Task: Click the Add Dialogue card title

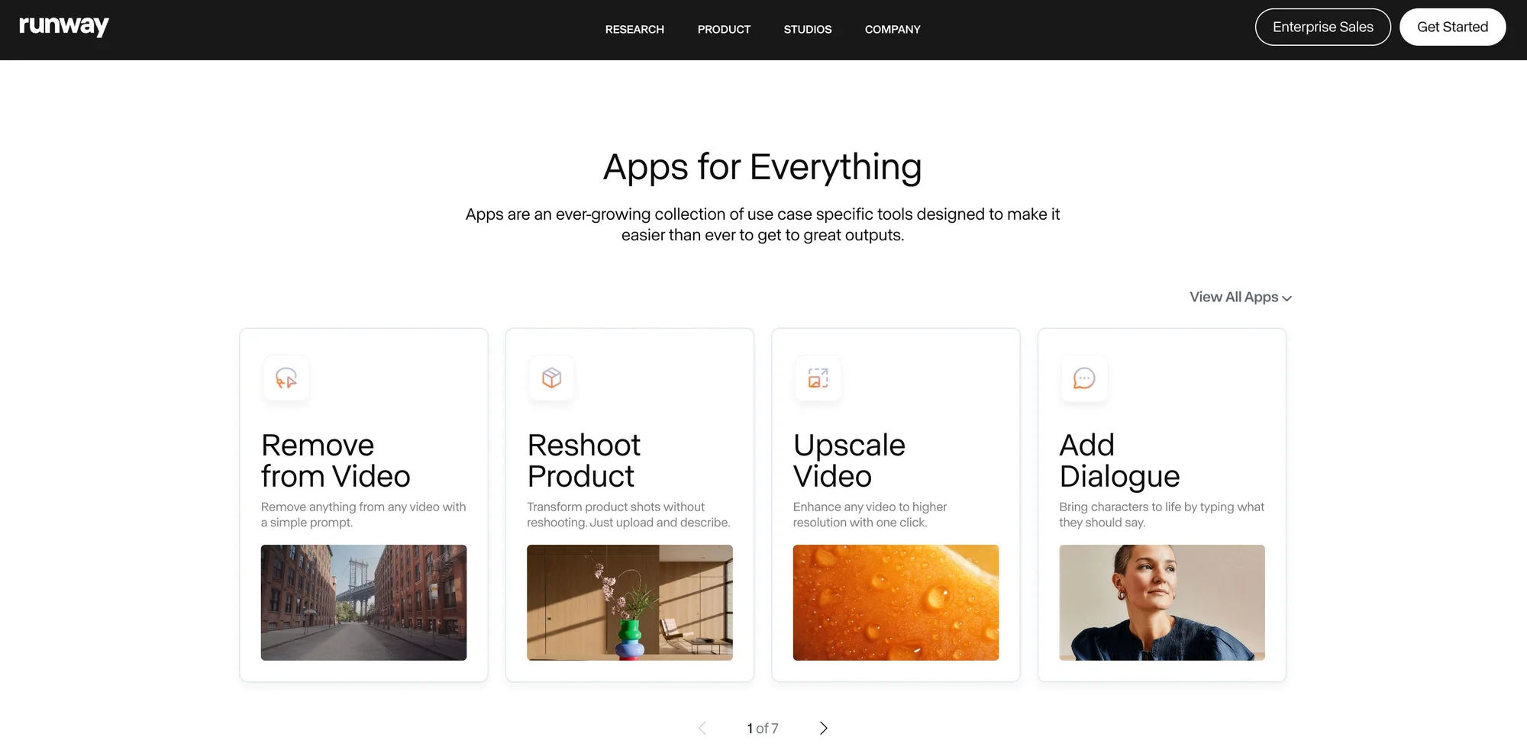Action: 1119,461
